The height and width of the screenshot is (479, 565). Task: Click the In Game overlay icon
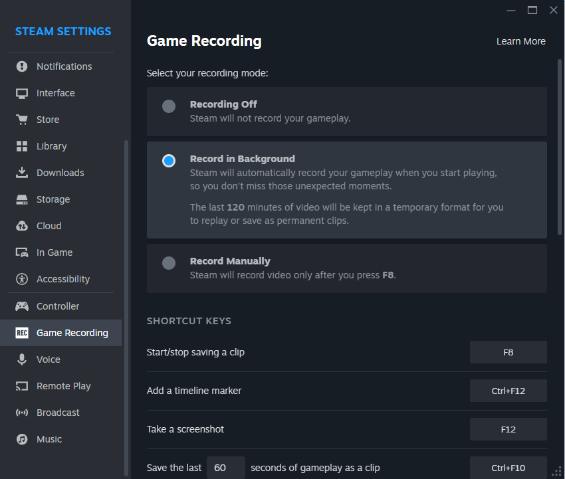click(22, 252)
